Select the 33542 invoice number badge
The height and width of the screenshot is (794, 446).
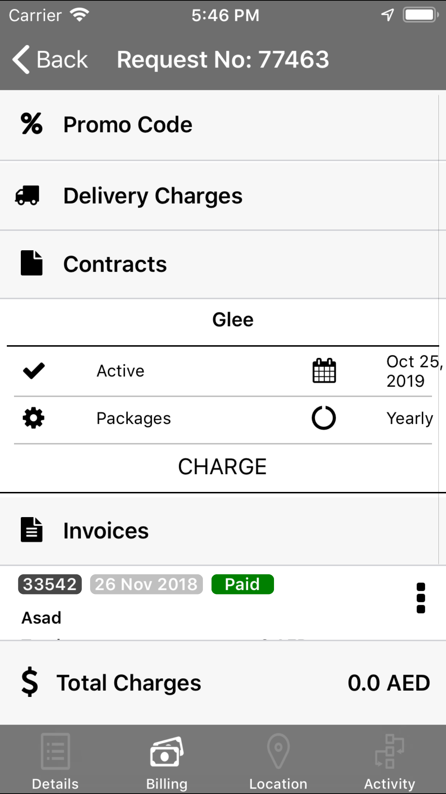tap(50, 584)
